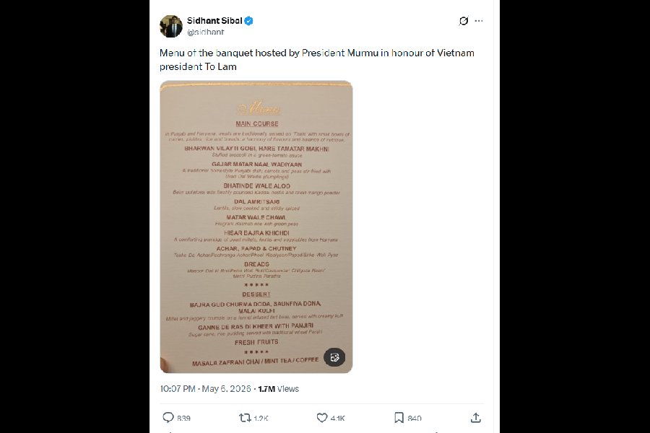Click the 840 bookmarks count

[415, 419]
